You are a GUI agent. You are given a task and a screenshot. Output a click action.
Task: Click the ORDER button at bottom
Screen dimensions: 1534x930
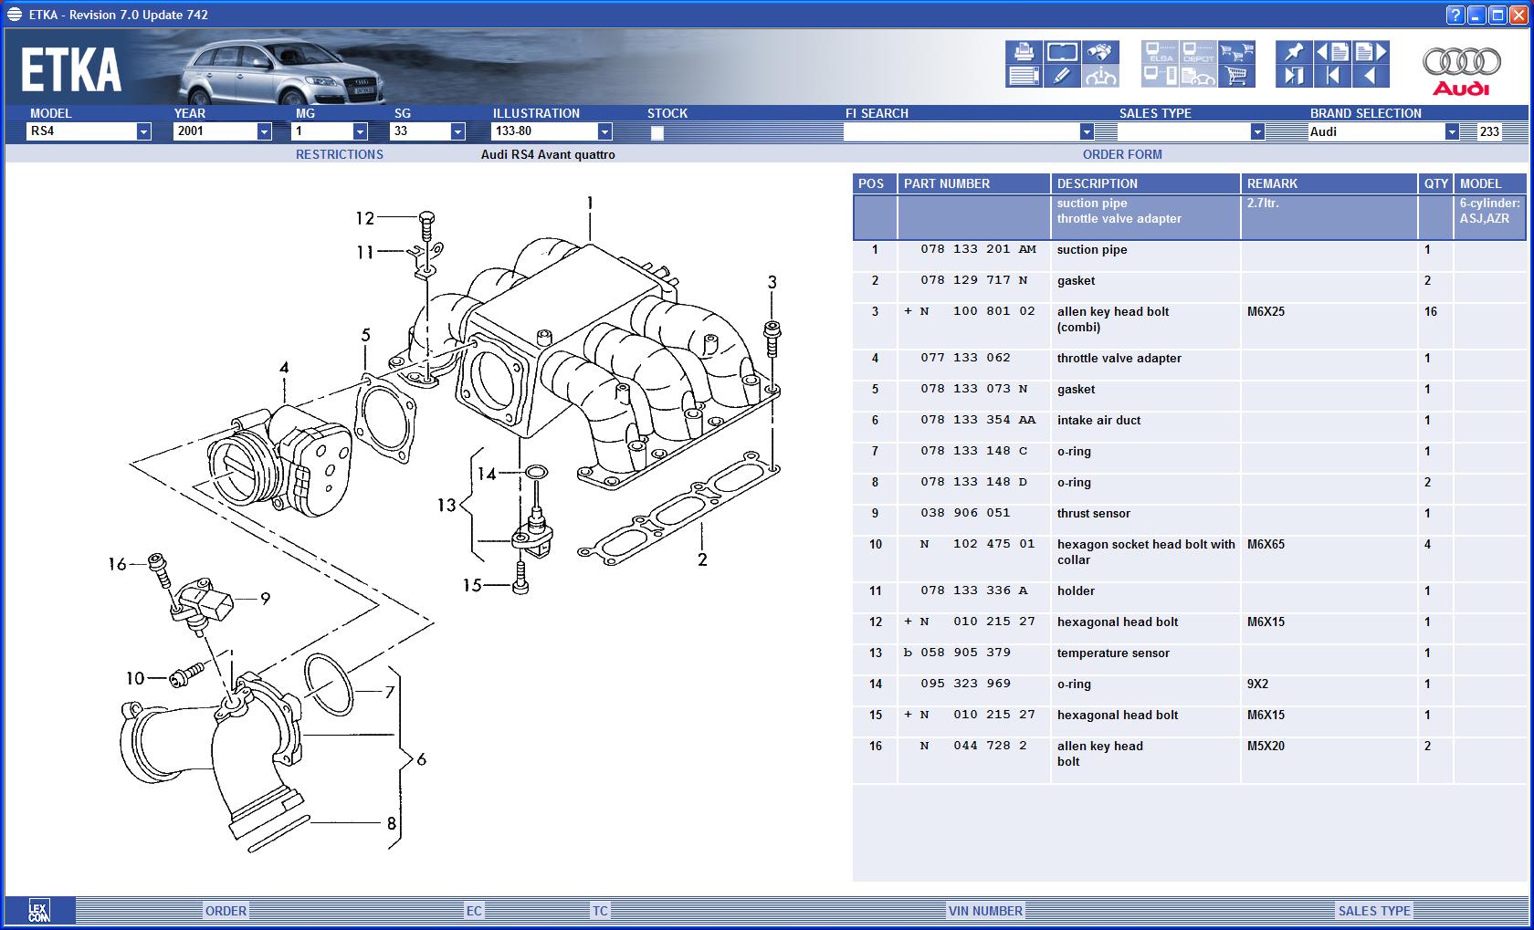point(226,910)
